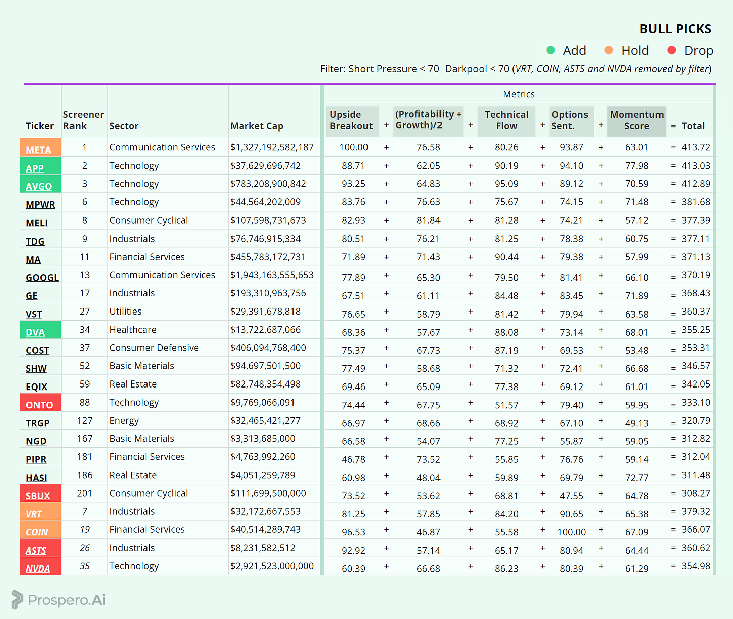Open the VRT ticker link
The image size is (733, 619).
(x=34, y=514)
